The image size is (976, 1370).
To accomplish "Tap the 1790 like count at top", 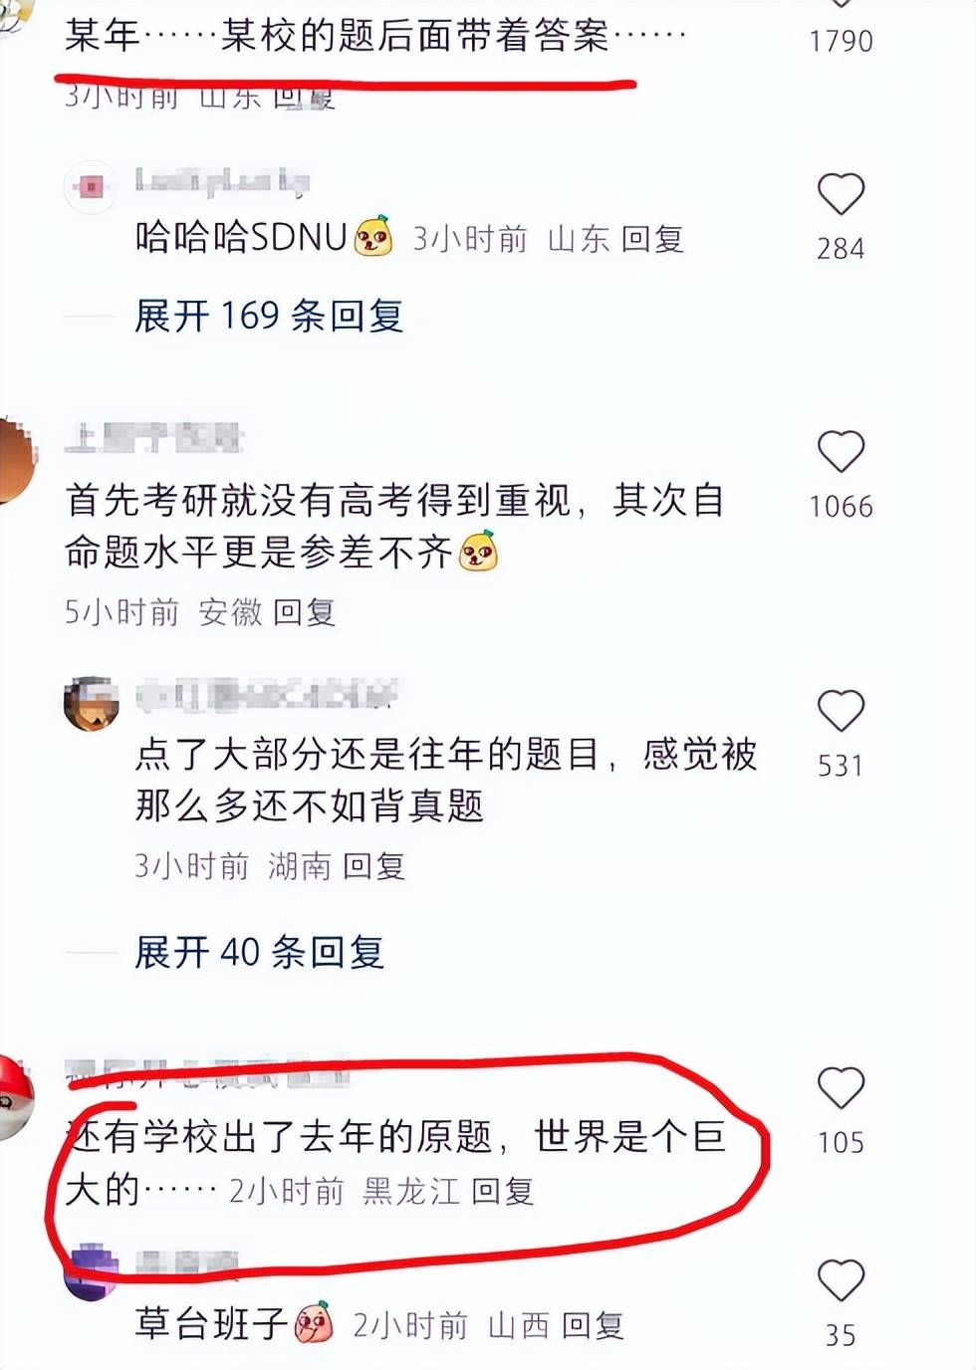I will [841, 41].
